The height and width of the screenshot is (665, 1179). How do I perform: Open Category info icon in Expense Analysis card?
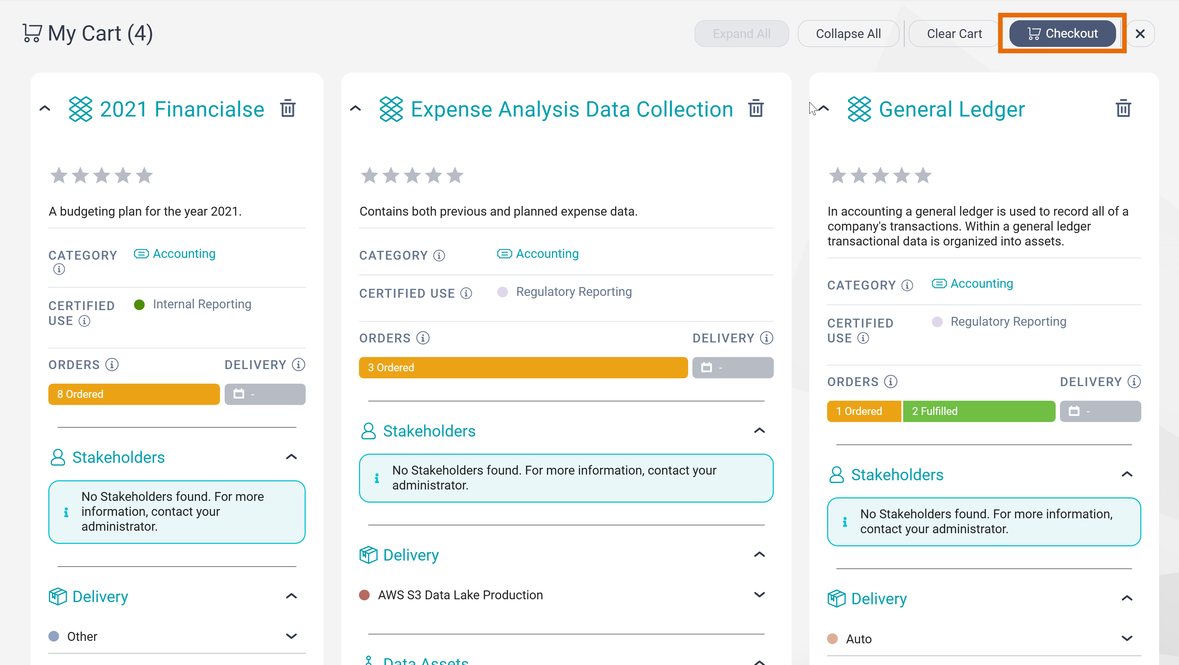click(439, 256)
